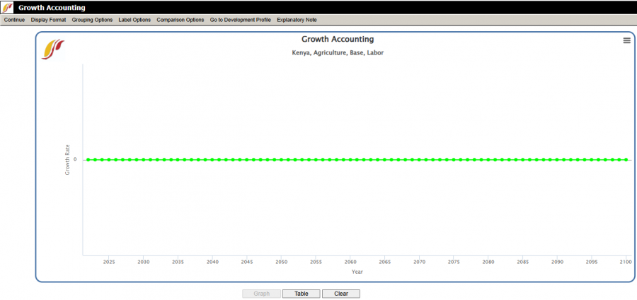
Task: Click the green data point at year 2025
Action: click(109, 160)
